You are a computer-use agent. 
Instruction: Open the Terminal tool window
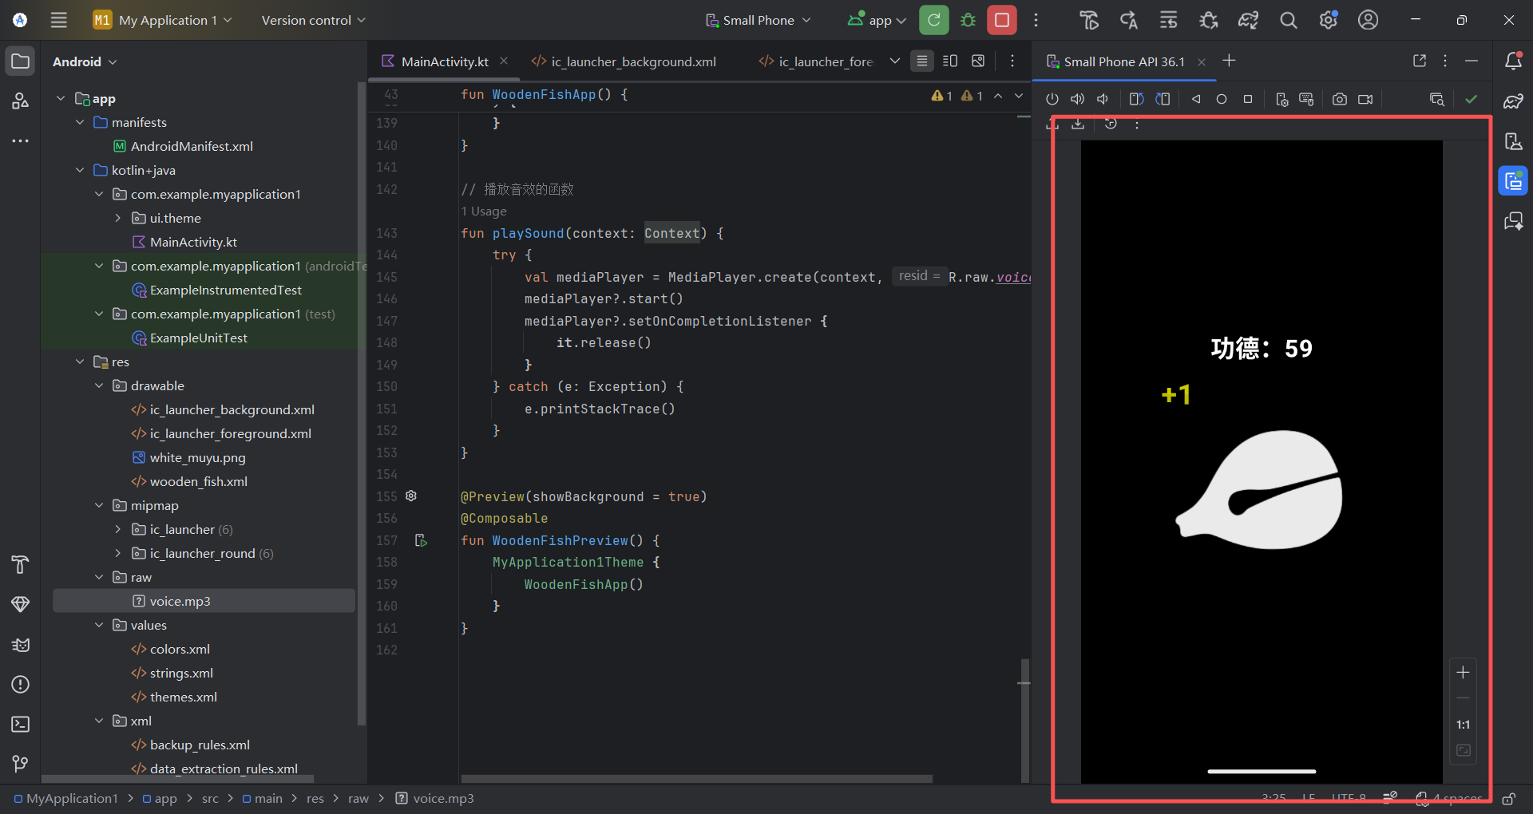21,724
